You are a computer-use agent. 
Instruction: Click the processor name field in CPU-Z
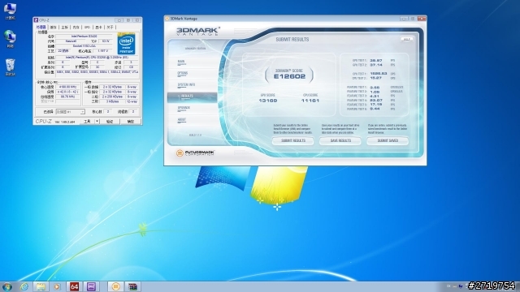84,36
